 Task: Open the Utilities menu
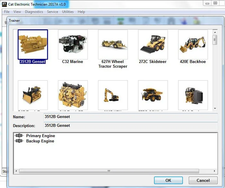click(x=68, y=12)
